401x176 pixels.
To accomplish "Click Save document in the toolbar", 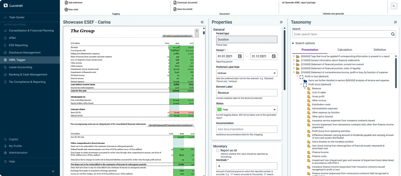I will pyautogui.click(x=175, y=9).
